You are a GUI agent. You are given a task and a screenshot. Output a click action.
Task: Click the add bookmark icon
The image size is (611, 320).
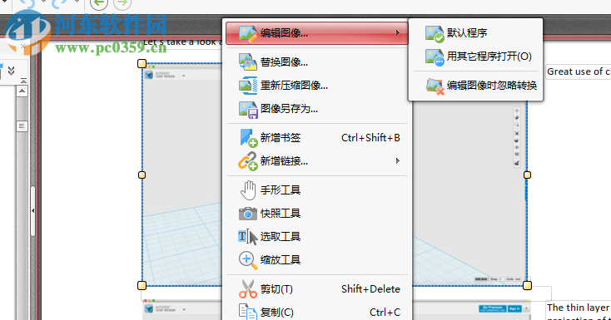[x=248, y=138]
